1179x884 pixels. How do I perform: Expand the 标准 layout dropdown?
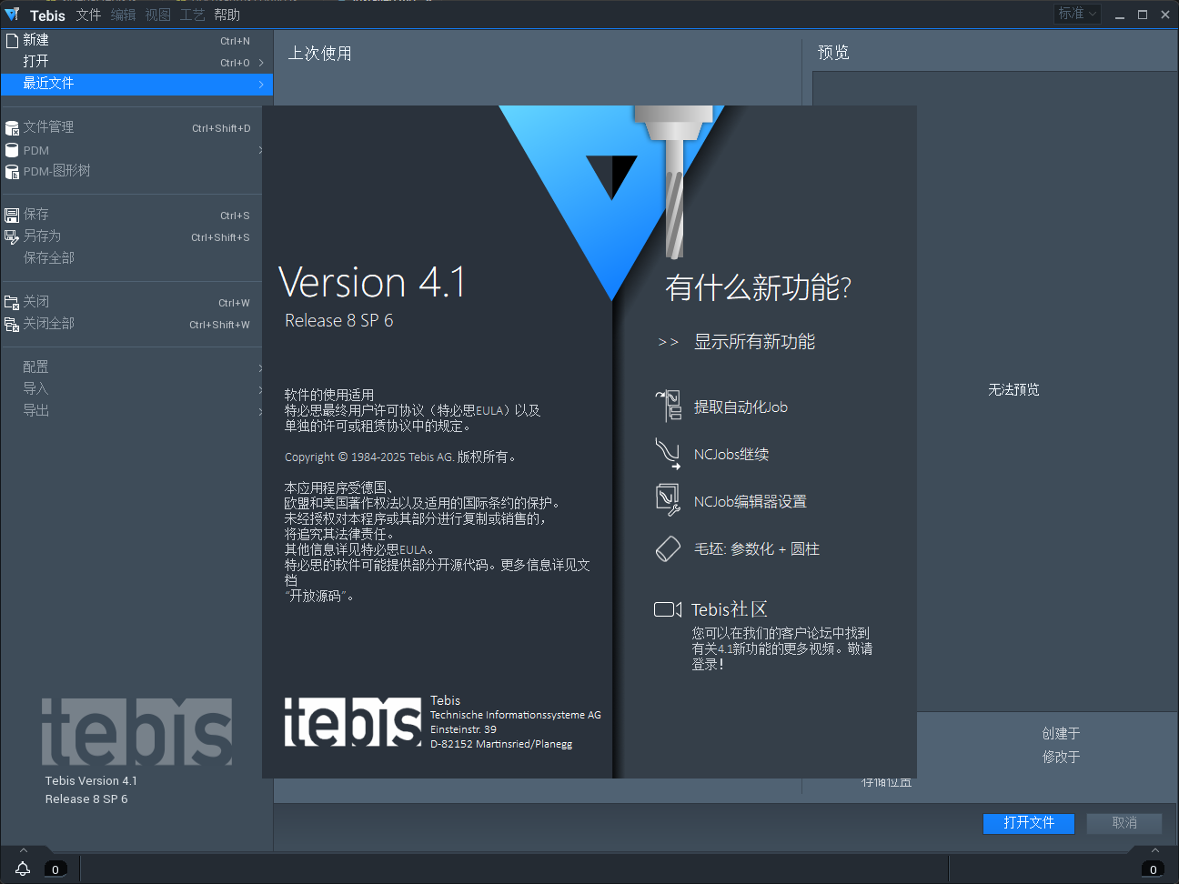click(x=1078, y=14)
